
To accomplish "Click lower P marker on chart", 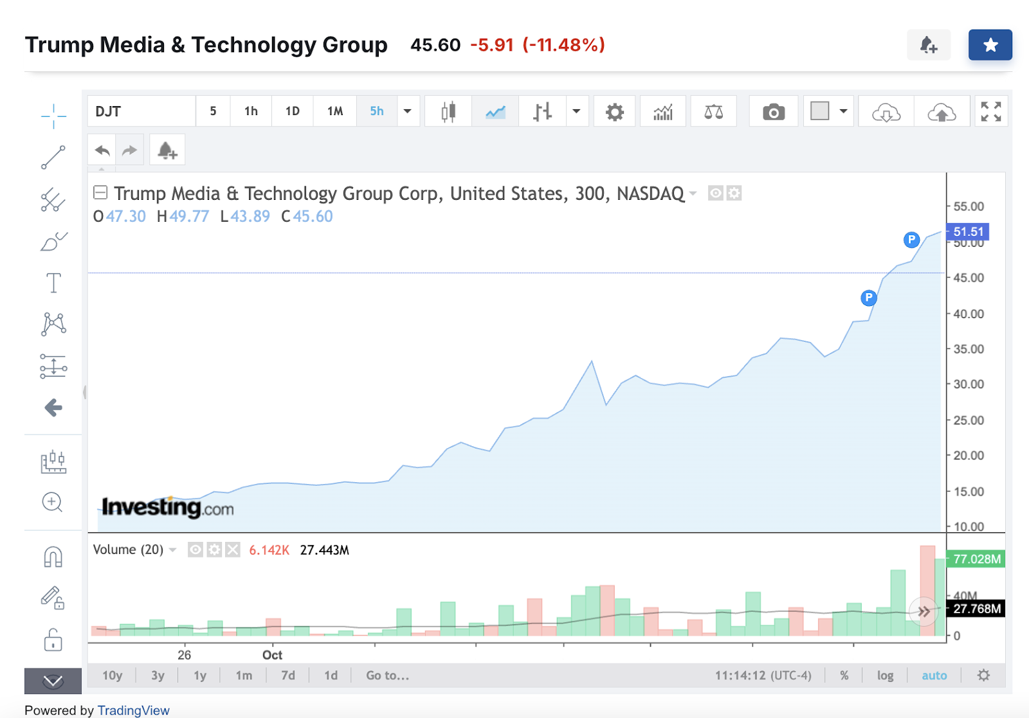I will click(x=869, y=298).
